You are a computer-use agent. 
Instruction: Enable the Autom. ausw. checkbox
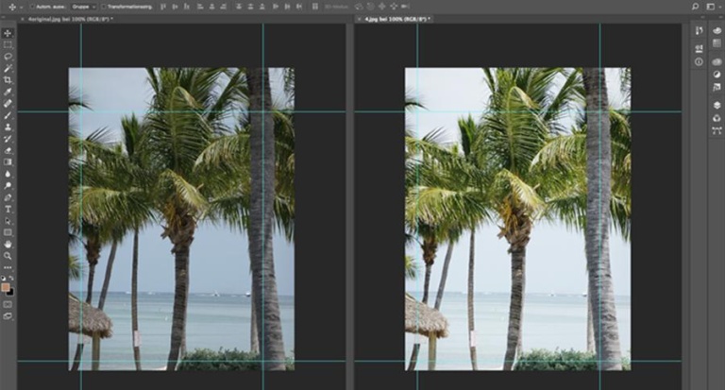(32, 7)
